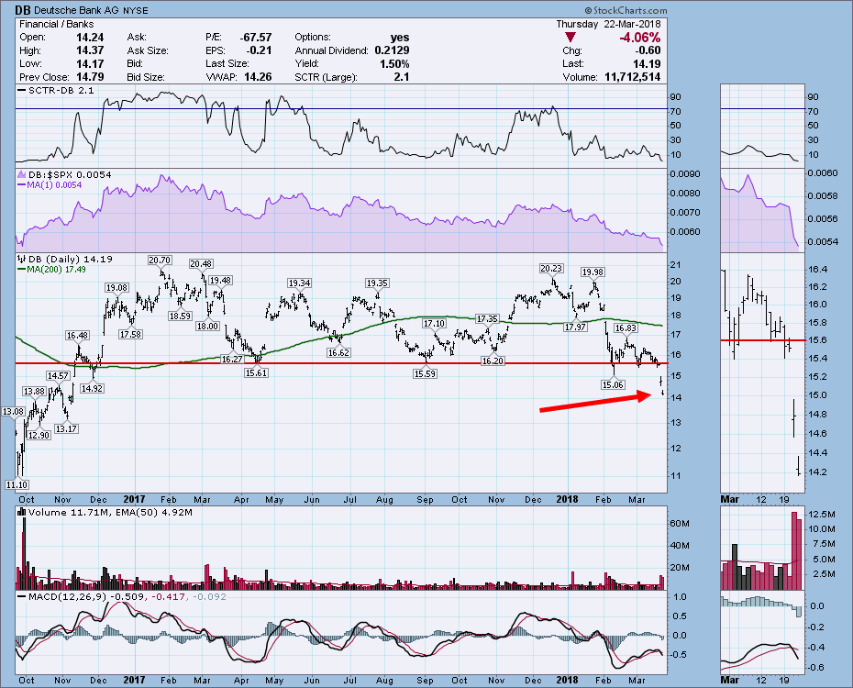Click the 20.23 December high label
Image resolution: width=853 pixels, height=688 pixels.
[550, 268]
